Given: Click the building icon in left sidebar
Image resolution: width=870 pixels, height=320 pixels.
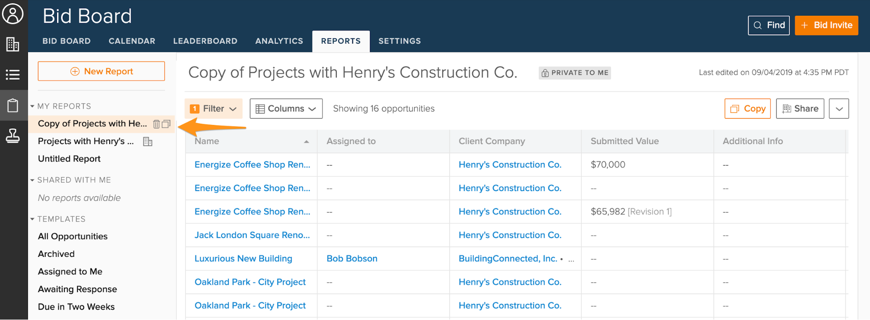Looking at the screenshot, I should [x=13, y=44].
